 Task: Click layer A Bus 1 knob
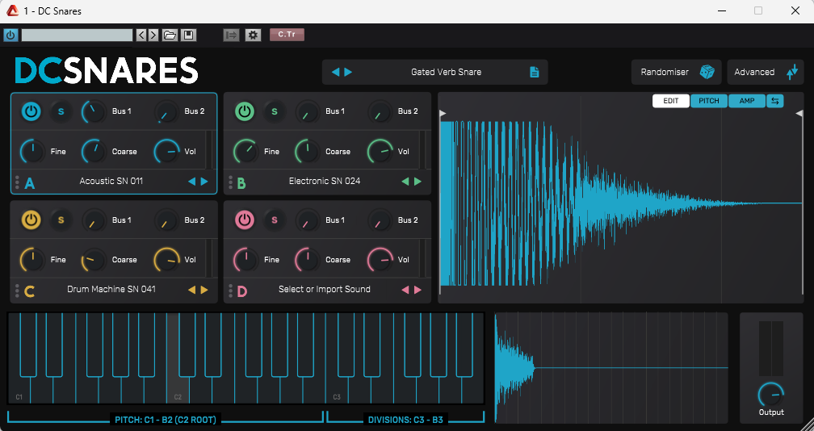tap(94, 111)
